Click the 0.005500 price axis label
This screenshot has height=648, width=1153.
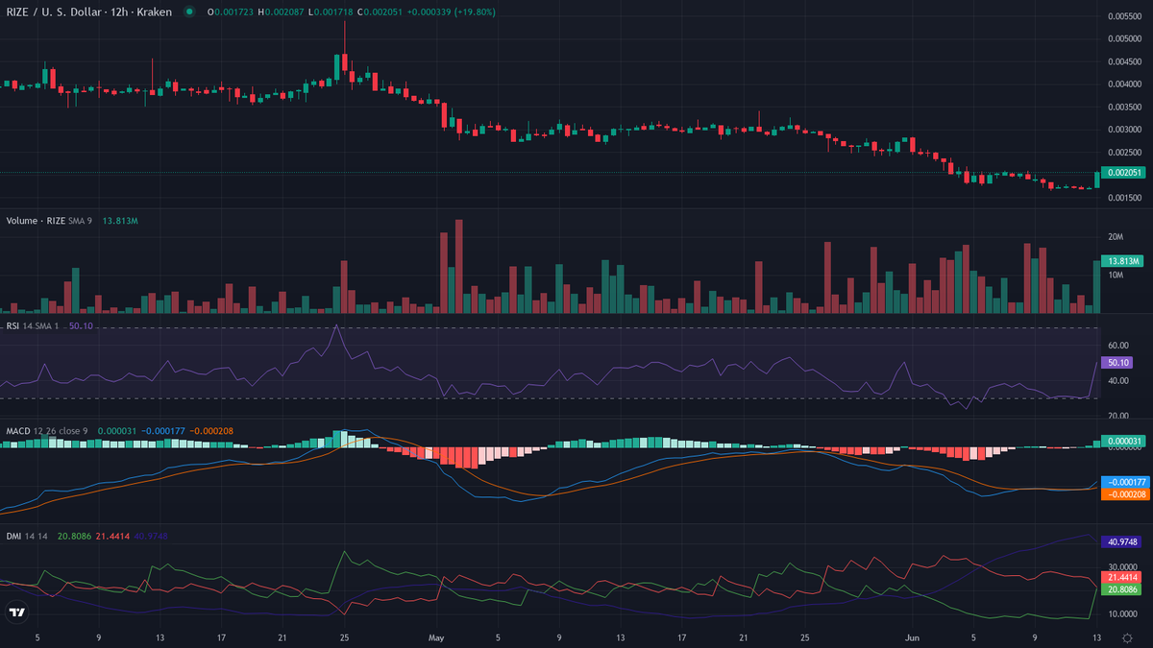point(1124,16)
